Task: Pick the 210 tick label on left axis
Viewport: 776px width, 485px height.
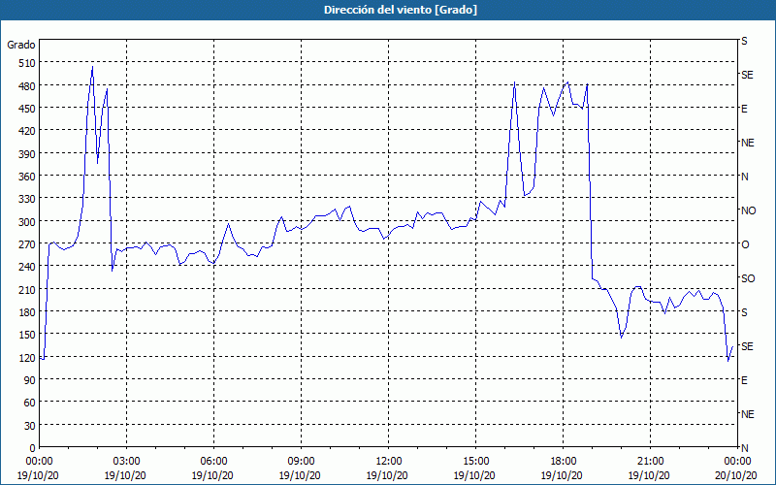Action: coord(27,289)
